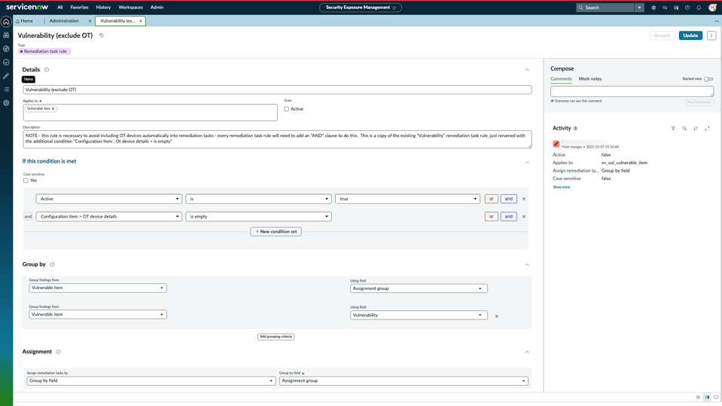
Task: Click Show more in Activity entry
Action: pyautogui.click(x=562, y=187)
